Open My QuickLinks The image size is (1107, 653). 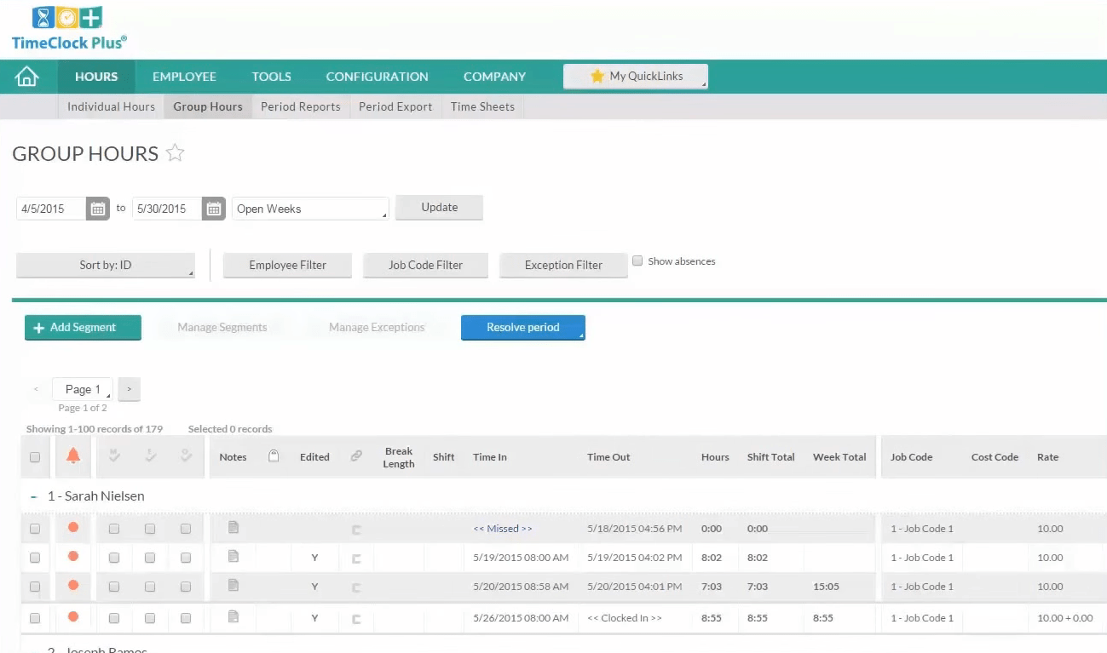point(635,76)
